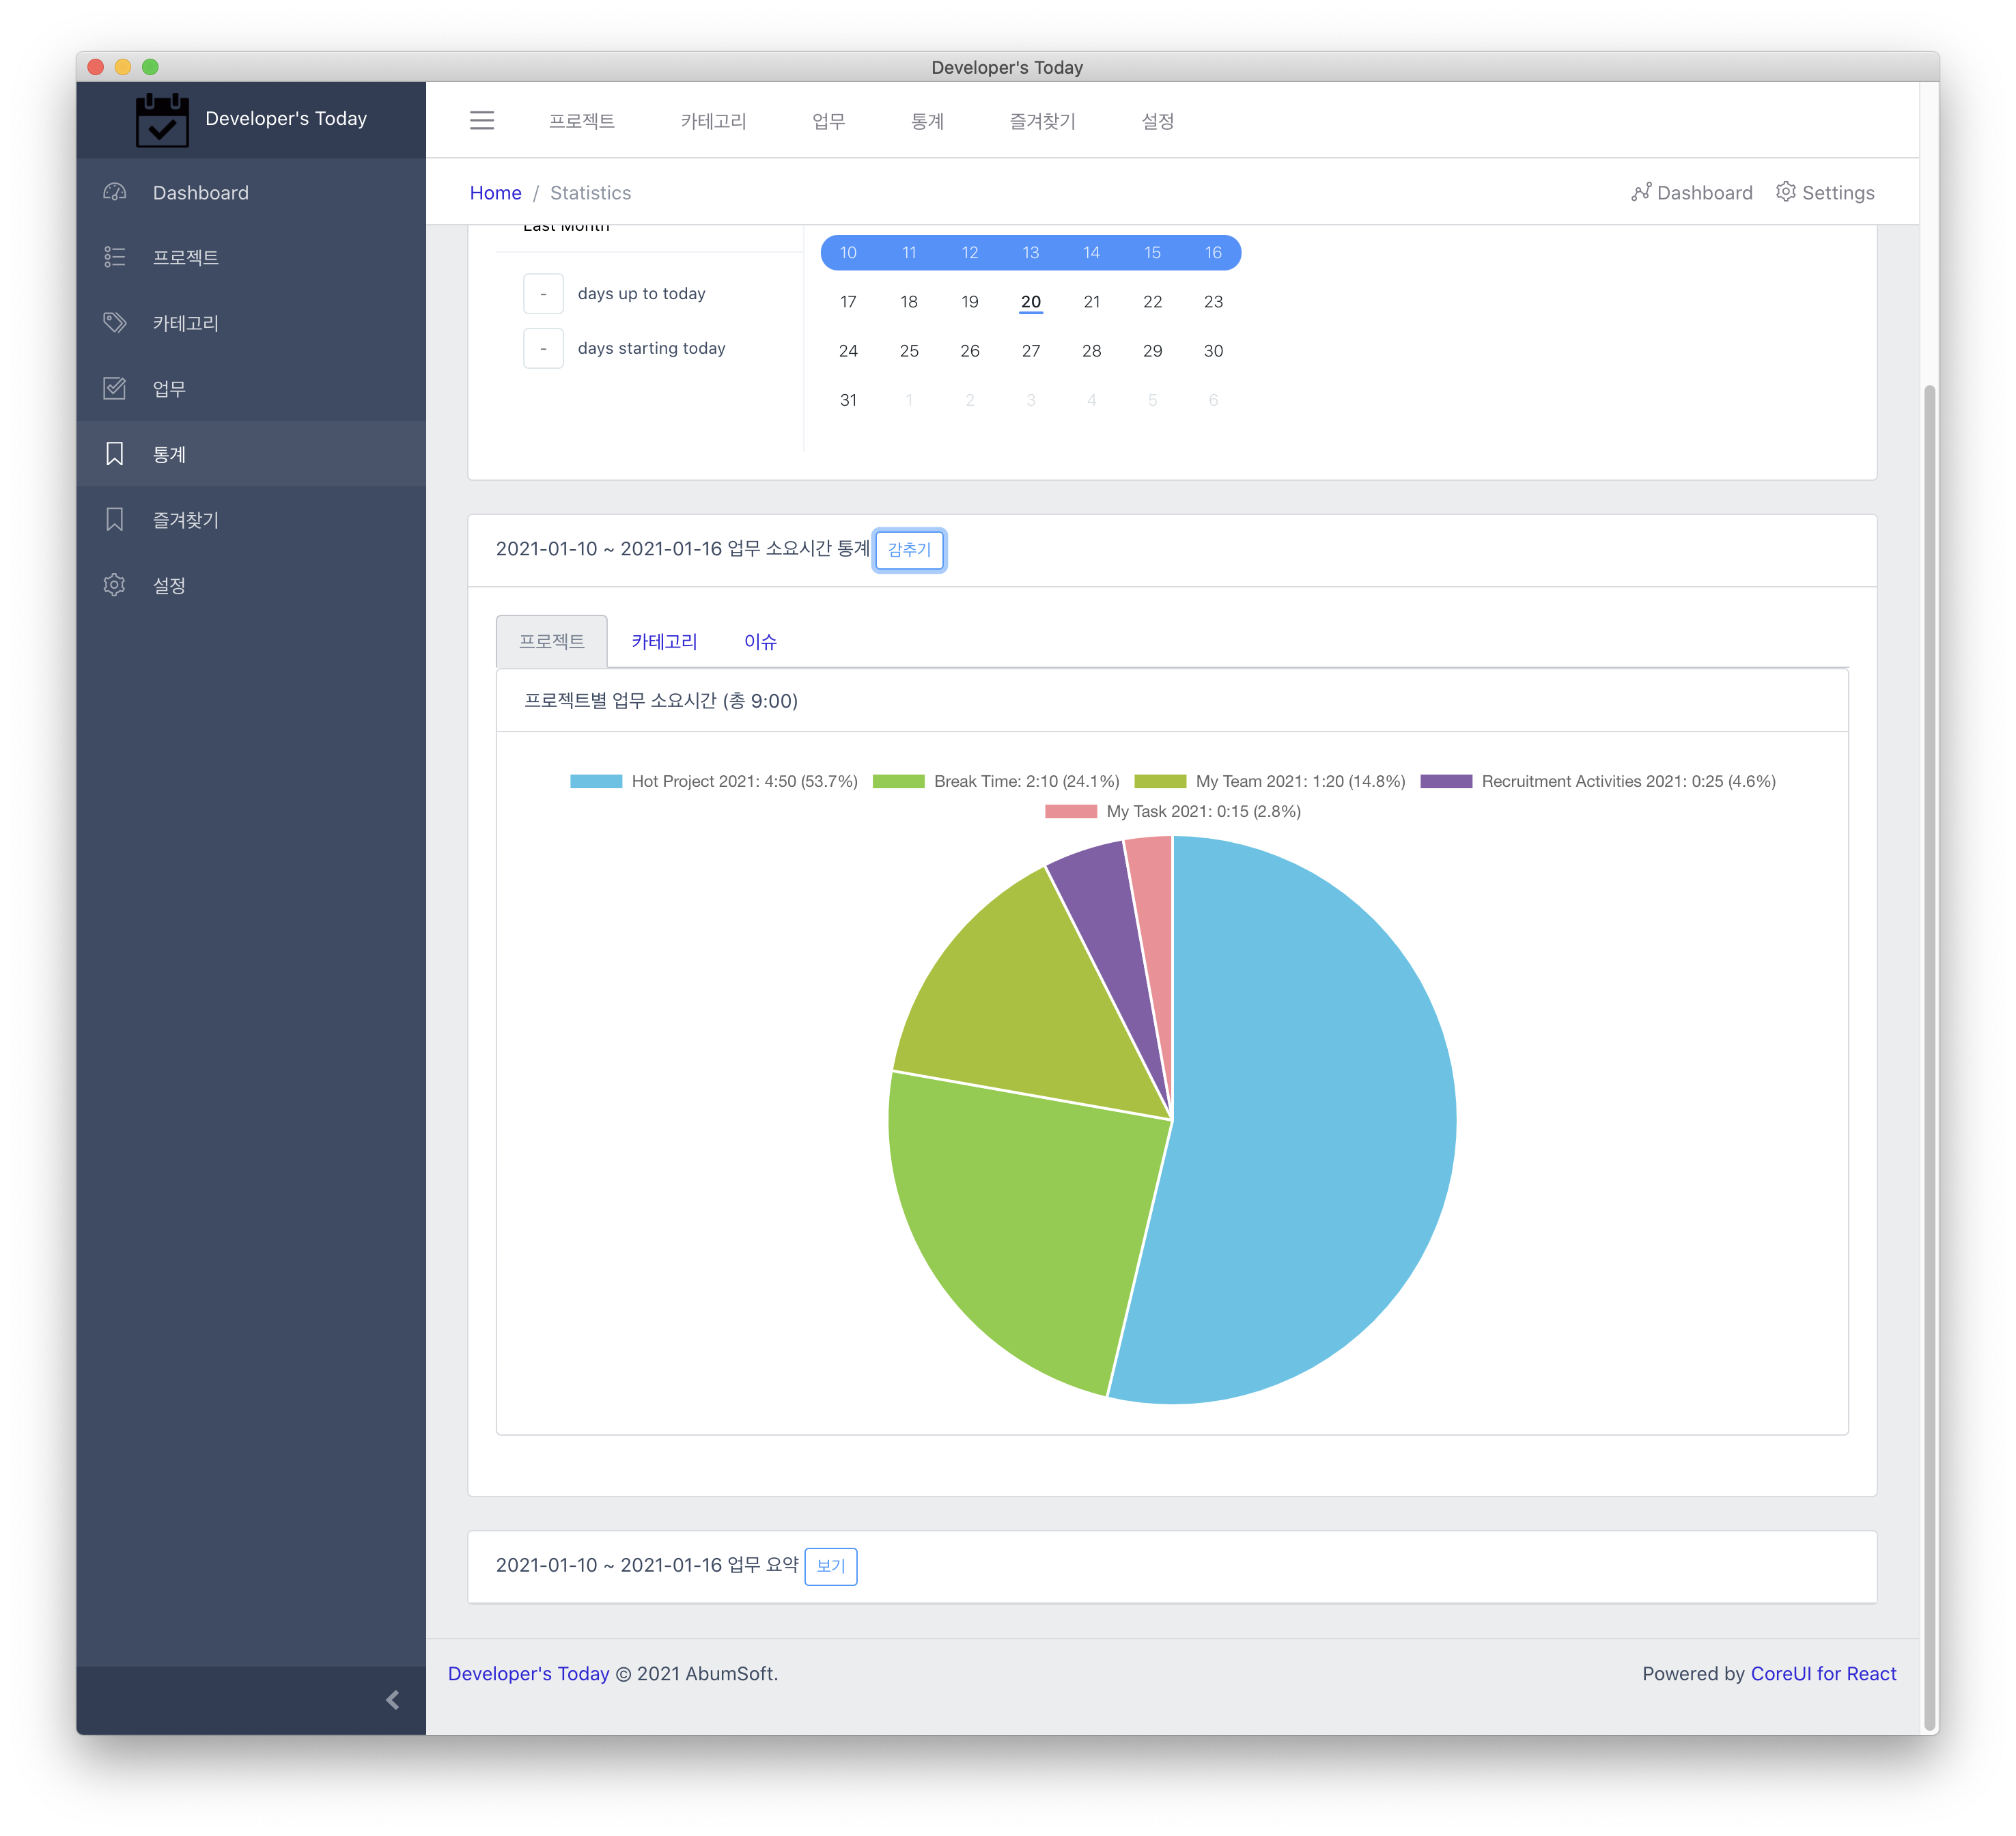Screen dimensions: 2016x1836
Task: Expand task summary with the 보기 button
Action: [830, 1565]
